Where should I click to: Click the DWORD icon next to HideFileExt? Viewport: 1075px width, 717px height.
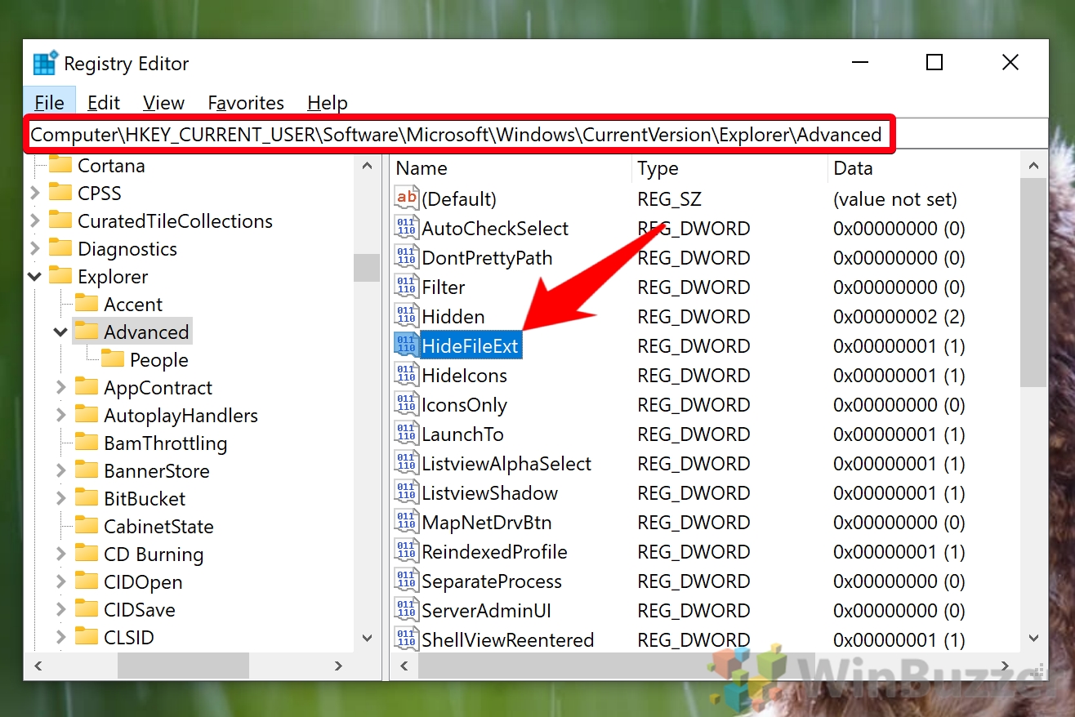(x=406, y=345)
